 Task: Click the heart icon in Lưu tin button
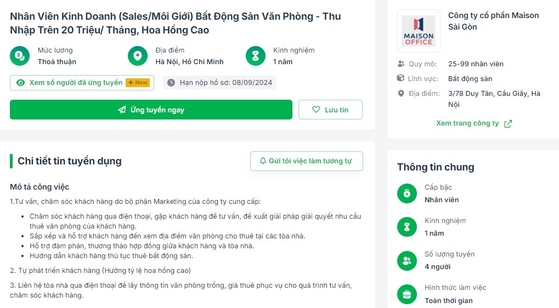tap(316, 110)
